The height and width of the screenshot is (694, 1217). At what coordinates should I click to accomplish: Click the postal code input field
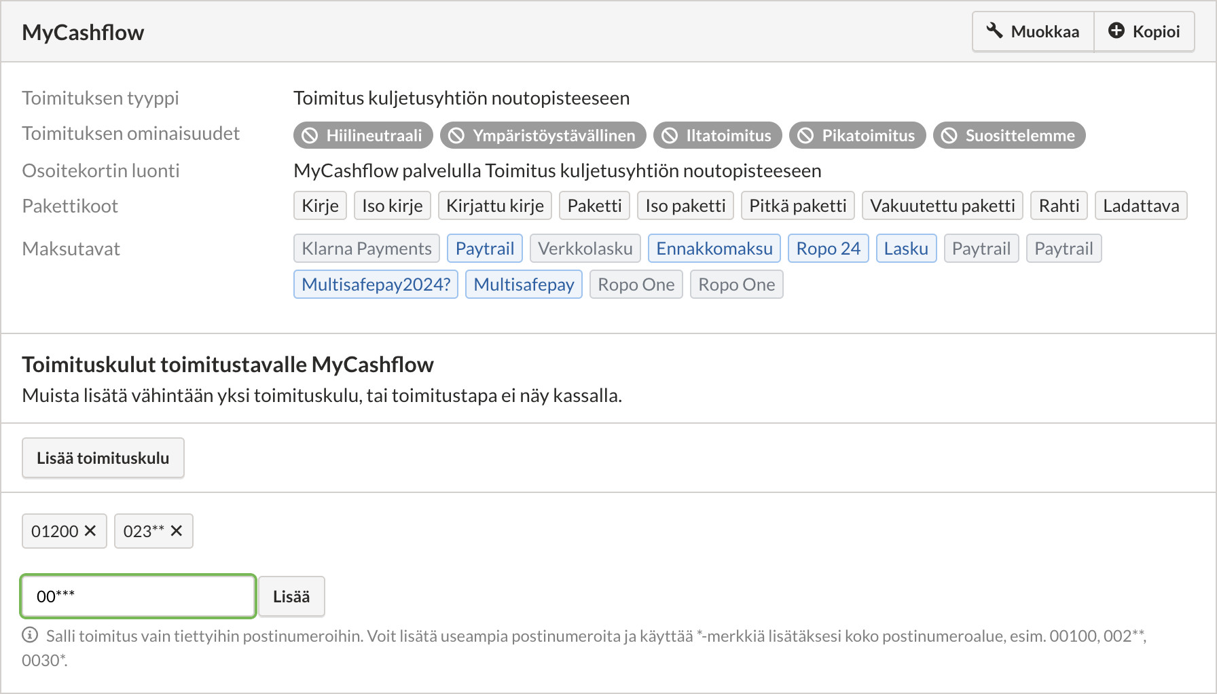coord(139,596)
